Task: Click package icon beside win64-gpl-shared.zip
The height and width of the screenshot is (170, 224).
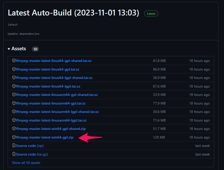Action: click(x=14, y=128)
